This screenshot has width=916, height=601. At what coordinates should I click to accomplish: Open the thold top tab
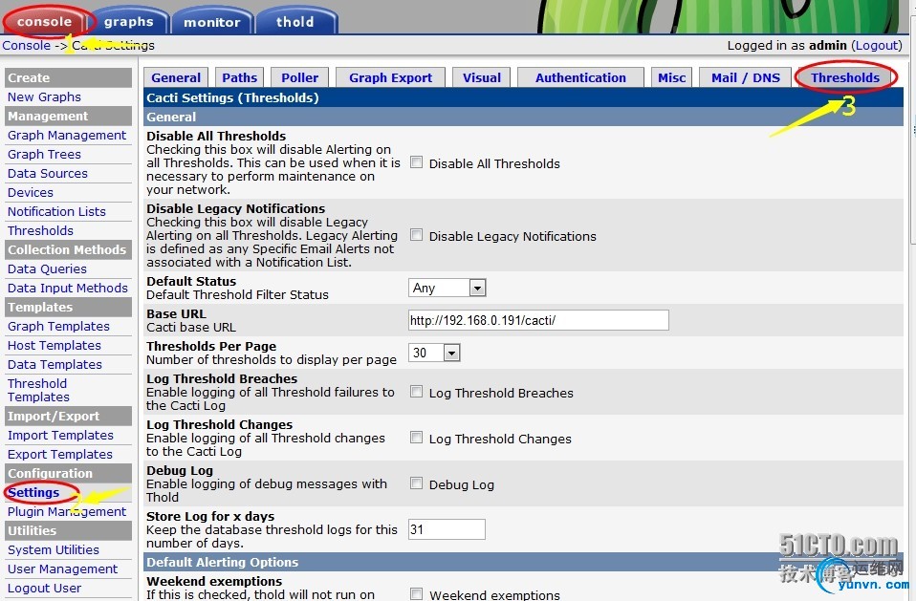click(295, 22)
